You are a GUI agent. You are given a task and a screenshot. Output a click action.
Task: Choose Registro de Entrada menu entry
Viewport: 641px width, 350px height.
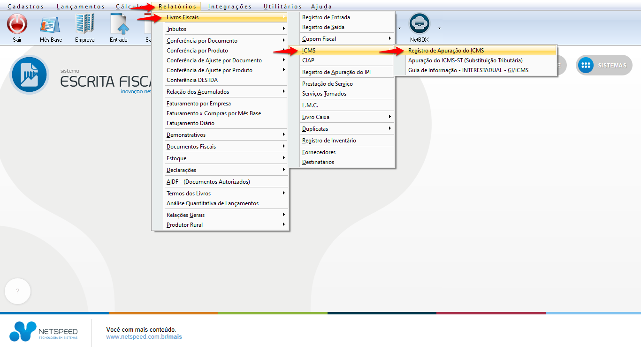pos(326,17)
